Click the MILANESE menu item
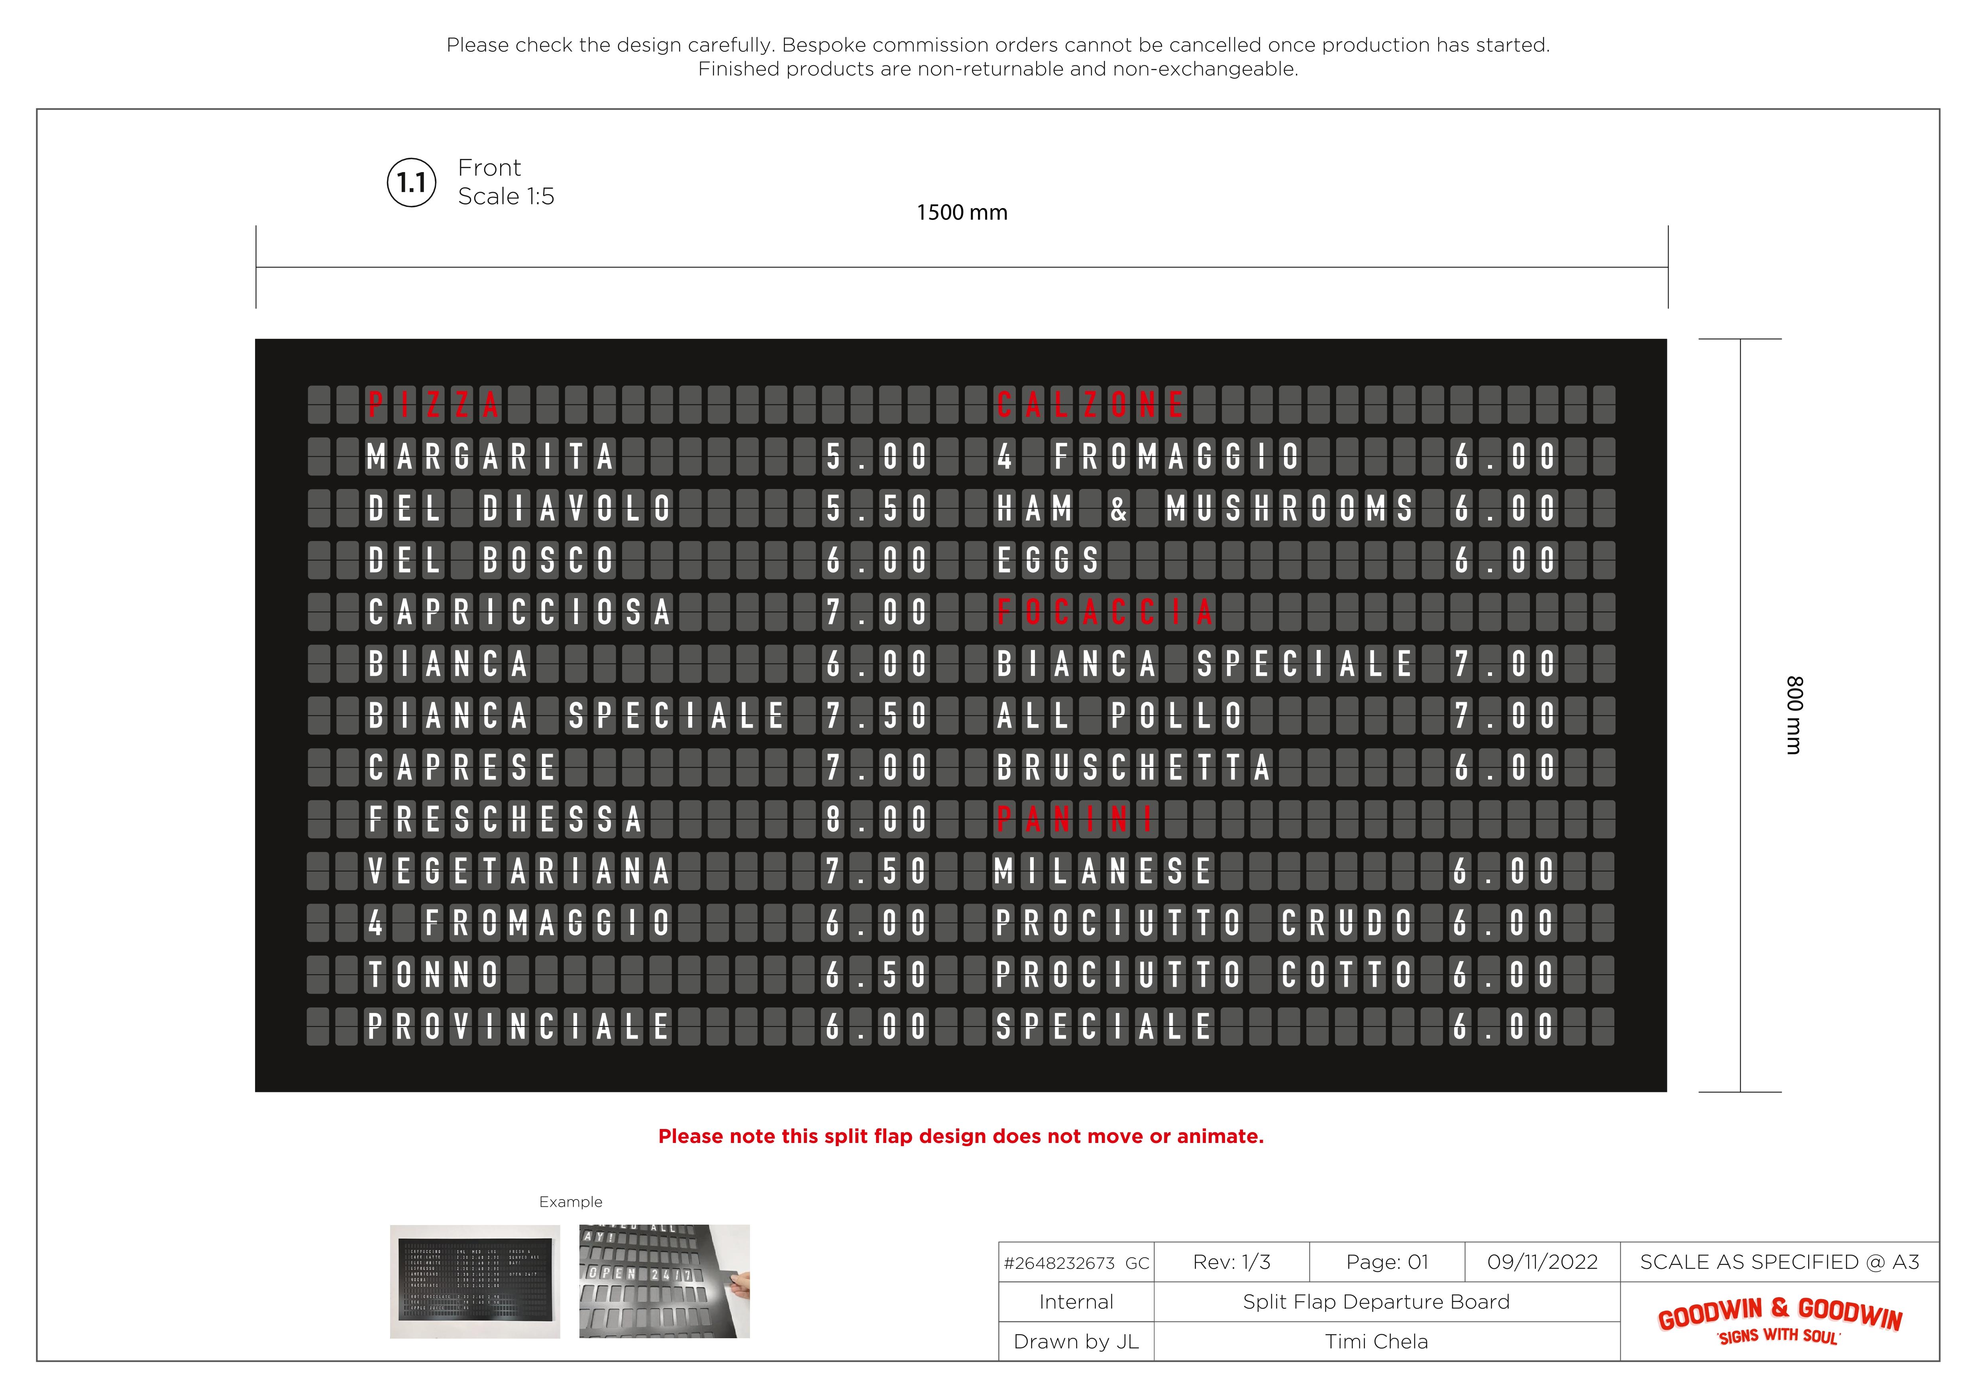This screenshot has width=1977, height=1398. (x=1104, y=871)
